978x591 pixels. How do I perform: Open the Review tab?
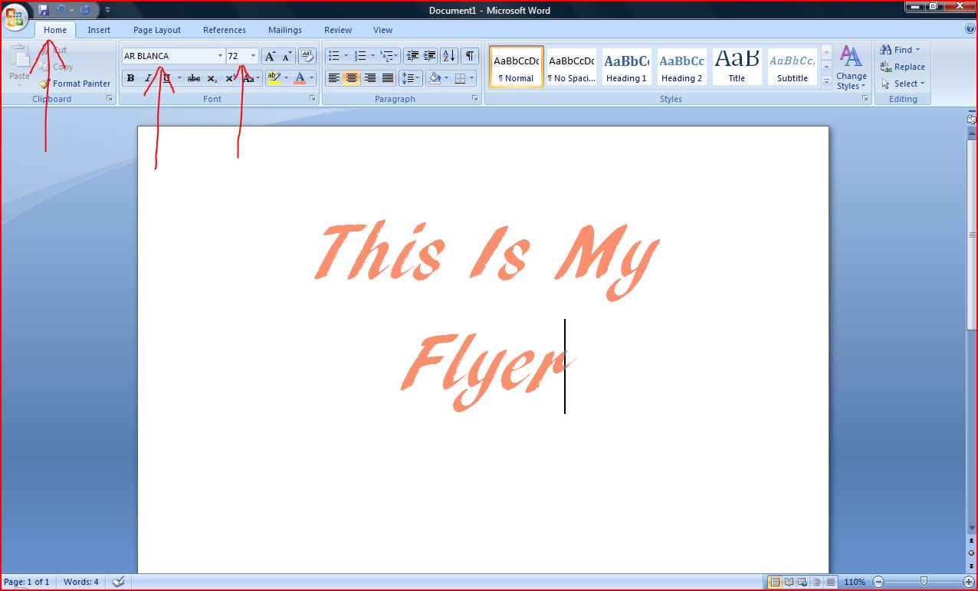point(337,30)
